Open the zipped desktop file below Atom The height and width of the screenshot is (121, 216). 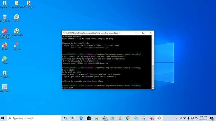click(x=5, y=74)
